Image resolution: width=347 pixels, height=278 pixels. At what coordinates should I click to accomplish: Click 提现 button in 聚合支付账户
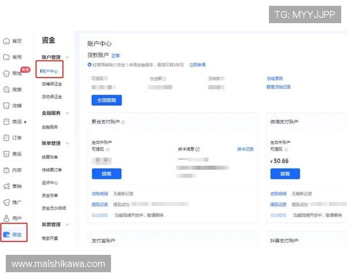click(106, 174)
